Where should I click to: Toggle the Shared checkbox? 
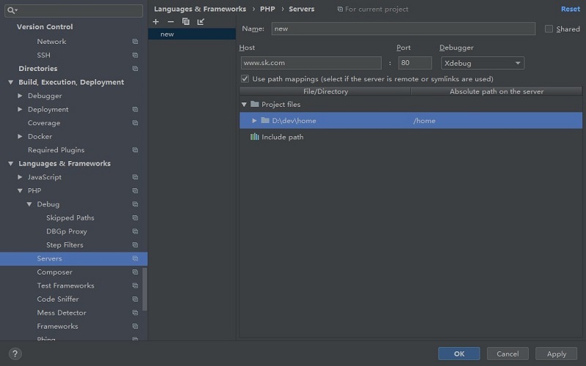pyautogui.click(x=549, y=29)
